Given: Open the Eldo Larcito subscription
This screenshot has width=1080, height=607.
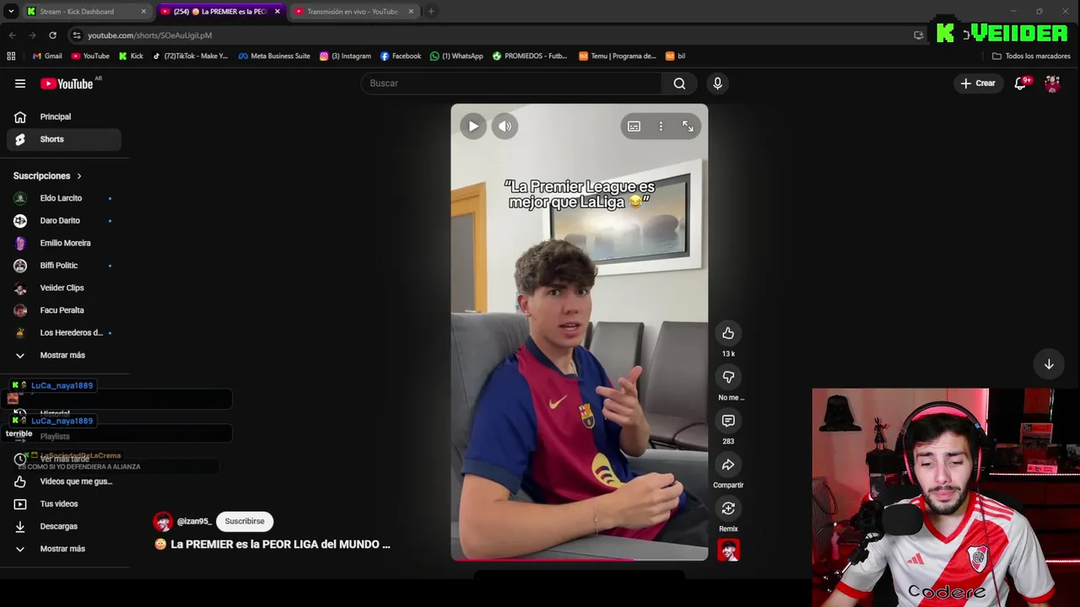Looking at the screenshot, I should 64,198.
